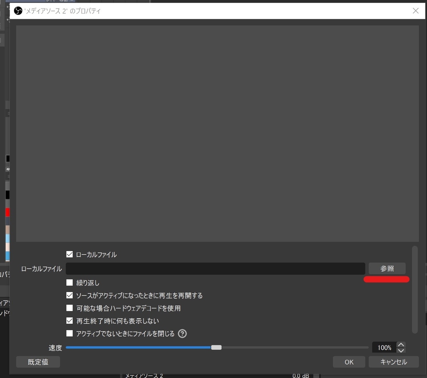The image size is (427, 378).
Task: Enable the 繰り返し loop checkbox
Action: (x=69, y=283)
